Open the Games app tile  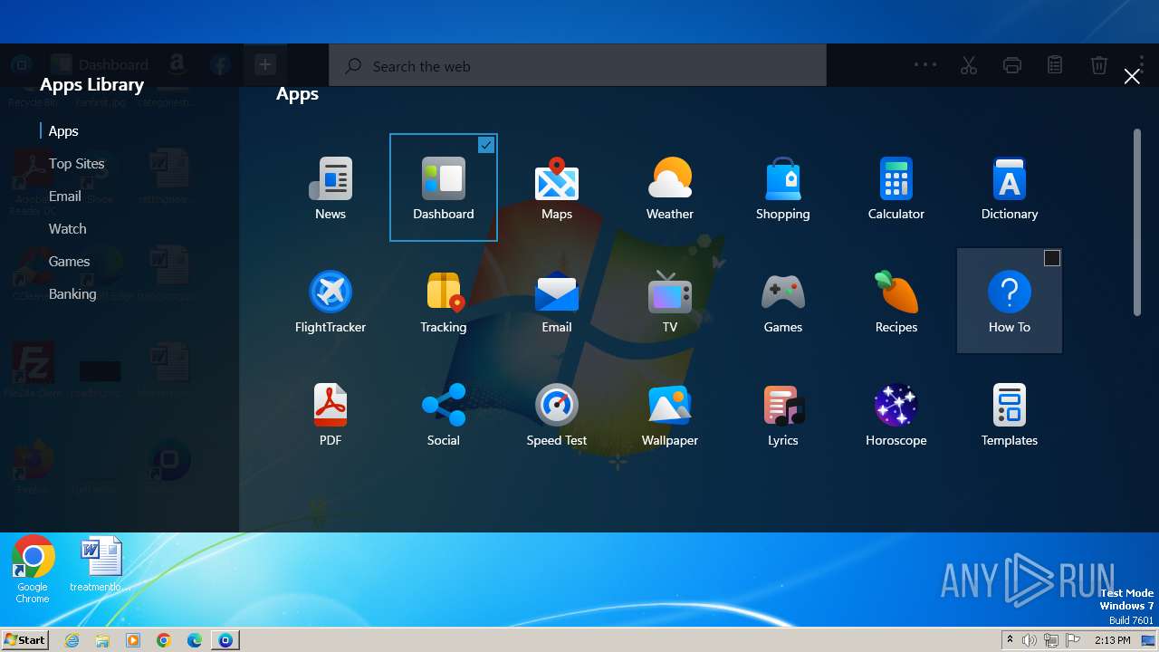click(783, 302)
